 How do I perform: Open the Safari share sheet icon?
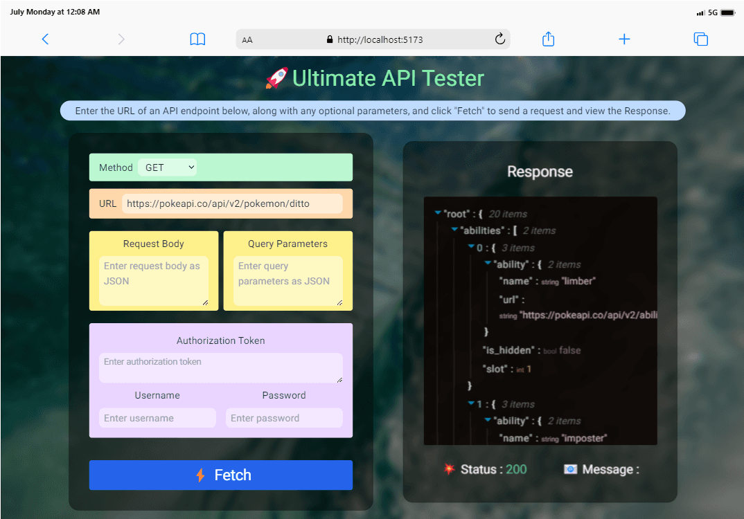548,39
